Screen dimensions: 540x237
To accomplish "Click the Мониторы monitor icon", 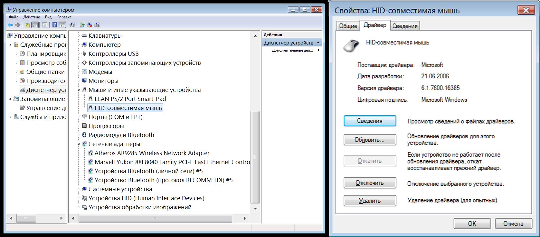I will click(84, 81).
